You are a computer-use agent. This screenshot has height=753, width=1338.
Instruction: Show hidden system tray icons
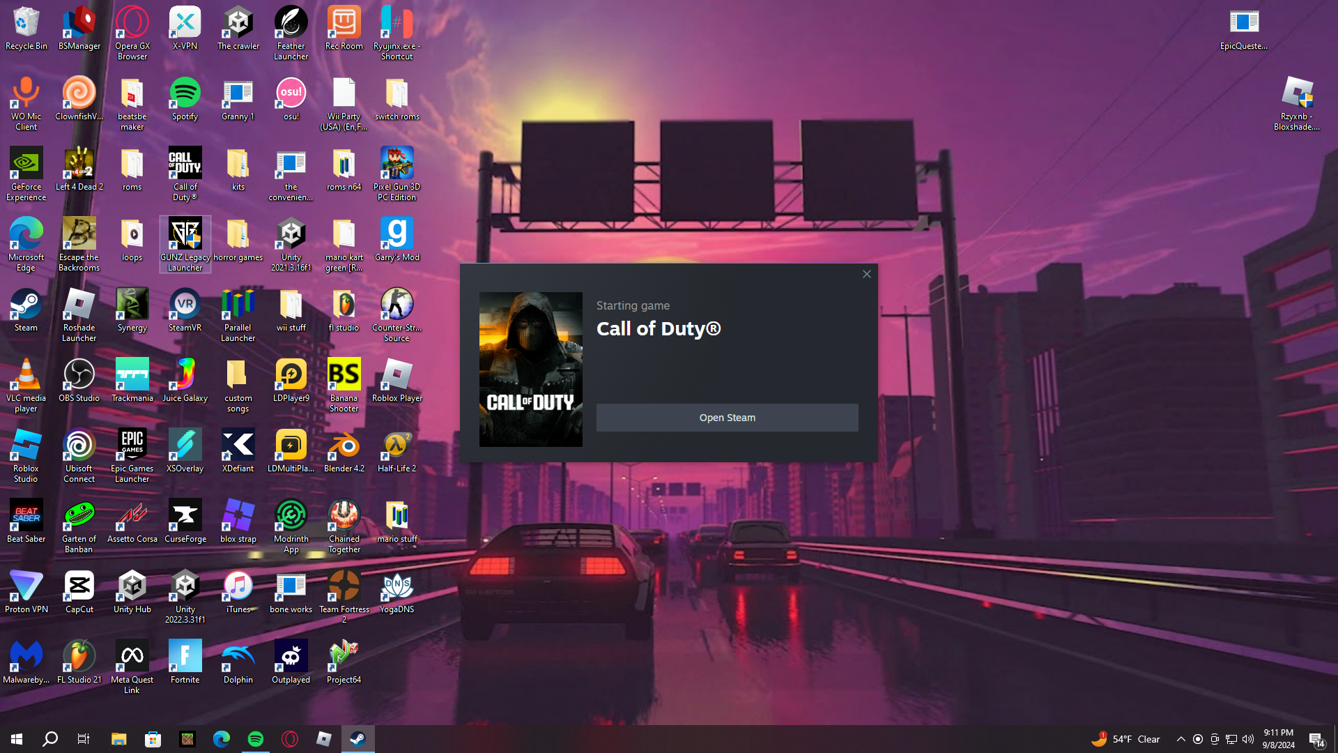[x=1181, y=739]
